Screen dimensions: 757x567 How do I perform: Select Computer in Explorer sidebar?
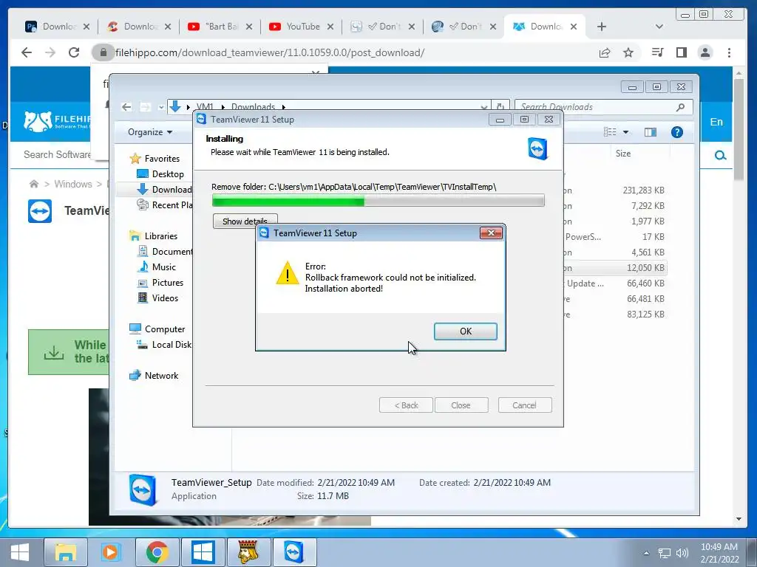(x=157, y=329)
